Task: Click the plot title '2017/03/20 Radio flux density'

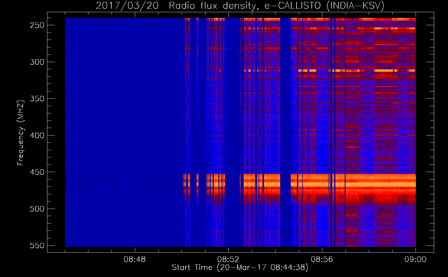Action: (x=240, y=6)
